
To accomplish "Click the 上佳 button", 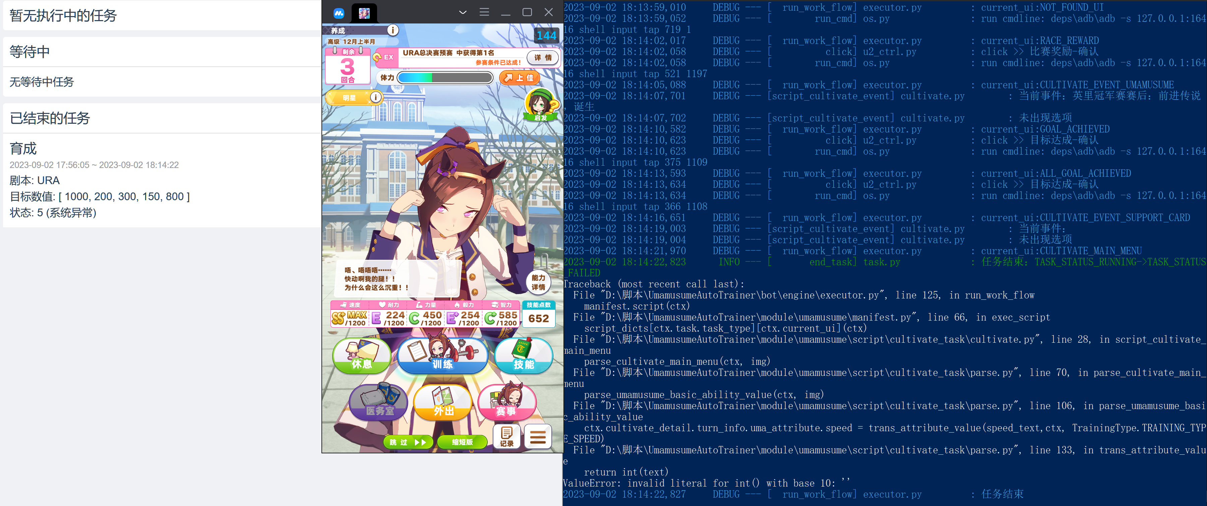I will point(519,77).
